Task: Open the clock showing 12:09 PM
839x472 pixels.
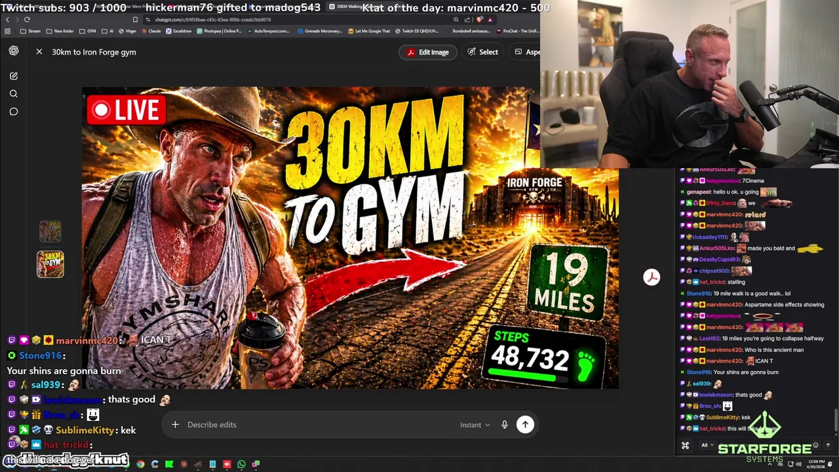Action: [816, 464]
